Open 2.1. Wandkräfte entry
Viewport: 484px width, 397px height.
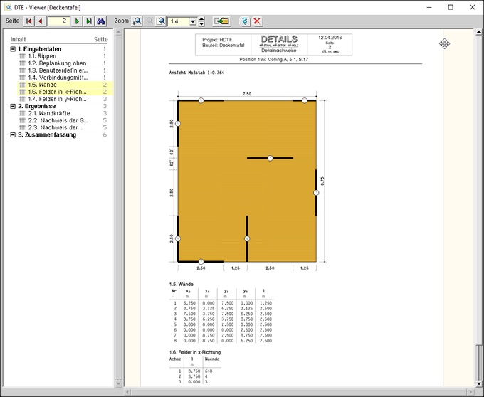click(x=48, y=113)
